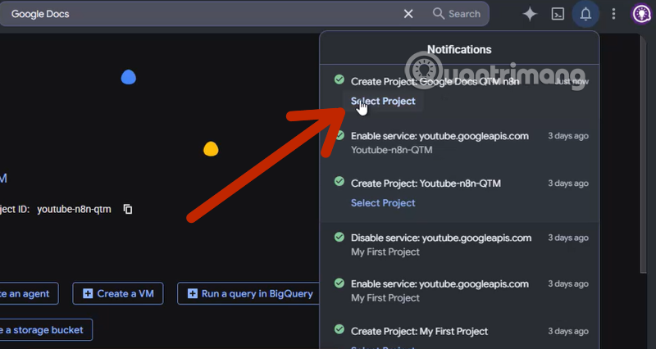This screenshot has width=656, height=349.
Task: Click Run a query in BigQuery button
Action: 250,293
